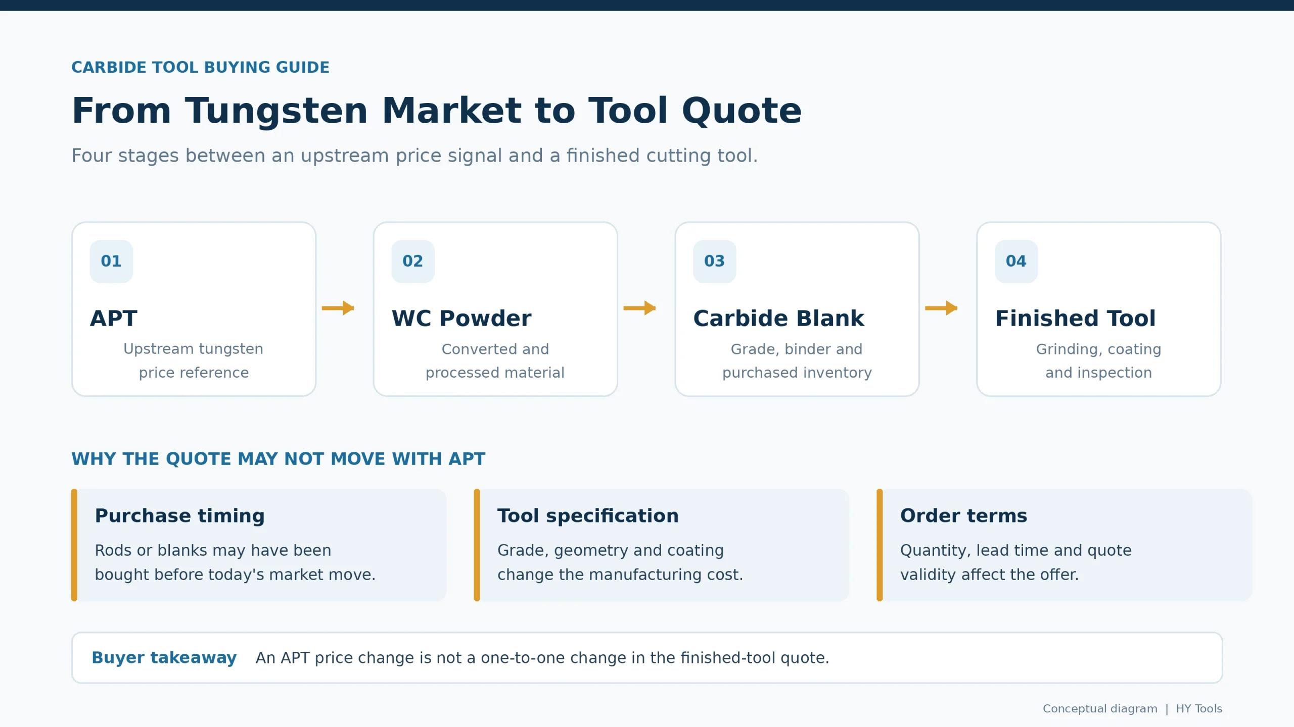Screen dimensions: 1294x727
Task: Click the 'Carbide Tool Buying Guide' label
Action: tap(200, 67)
